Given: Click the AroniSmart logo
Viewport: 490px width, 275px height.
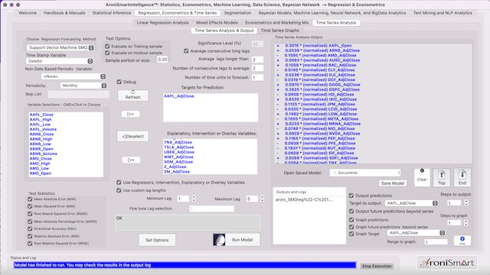Looking at the screenshot, I should 447,263.
